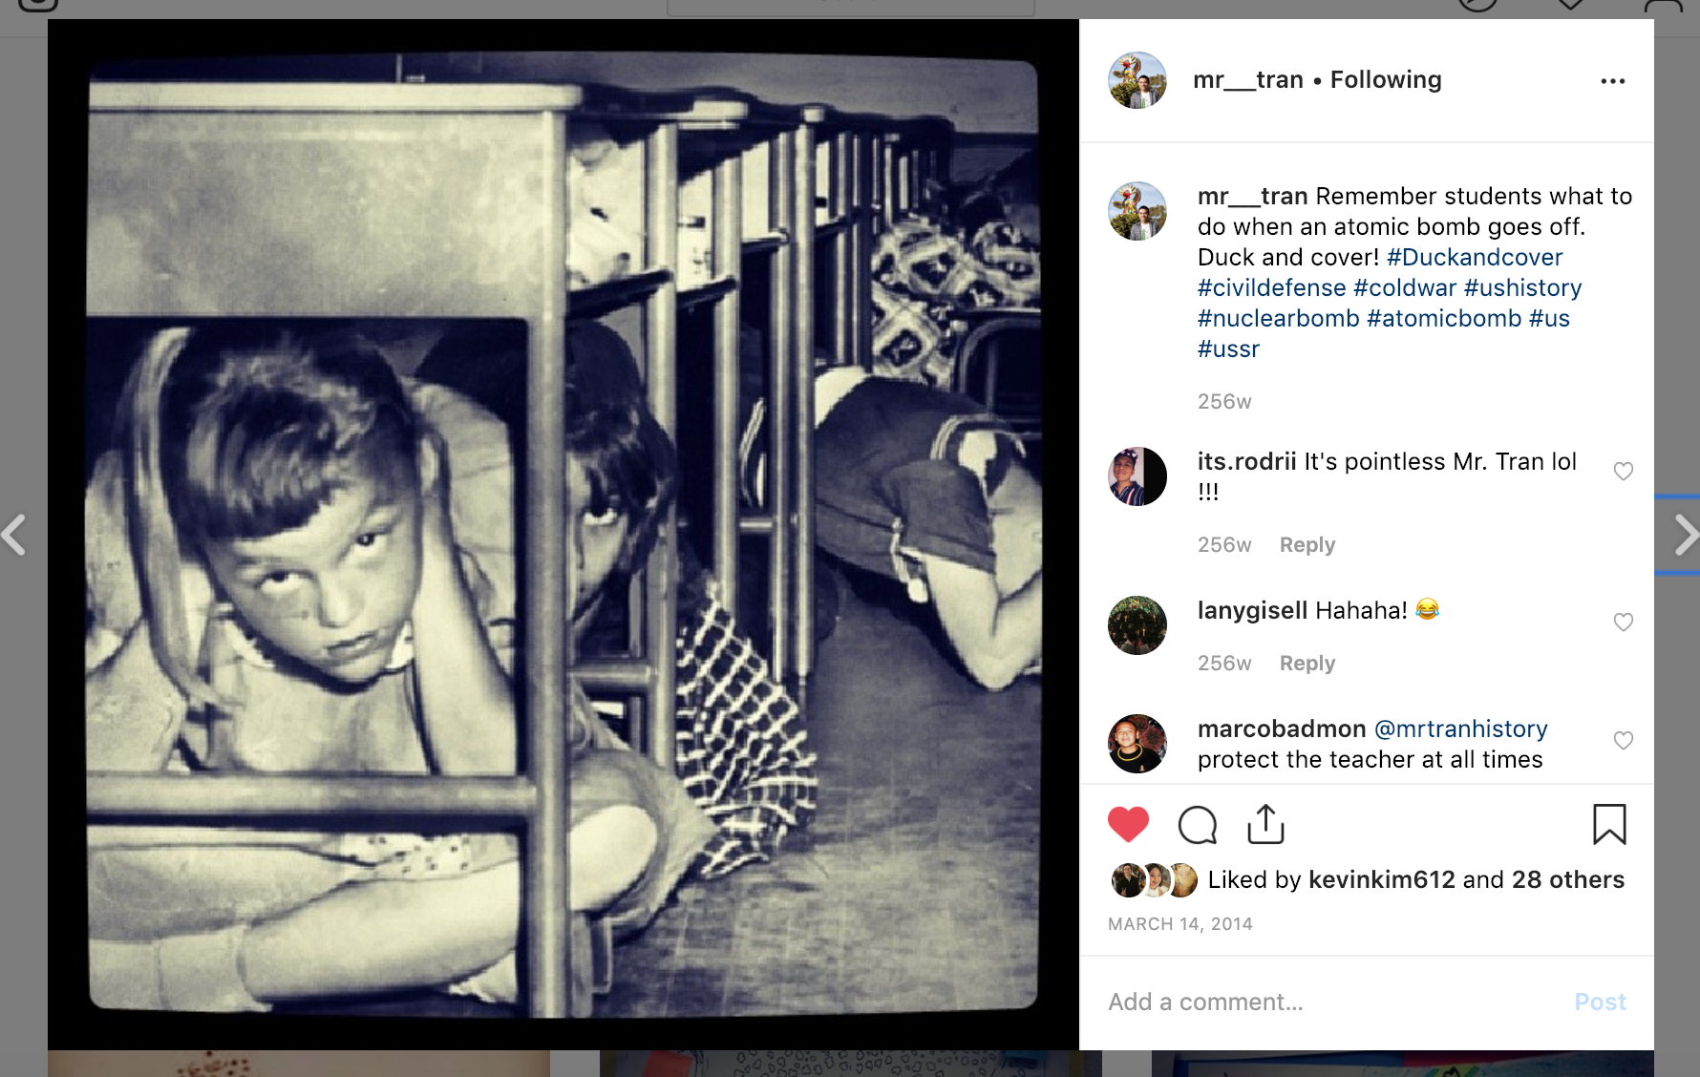Go to next post arrow
This screenshot has height=1077, width=1700.
(1686, 535)
